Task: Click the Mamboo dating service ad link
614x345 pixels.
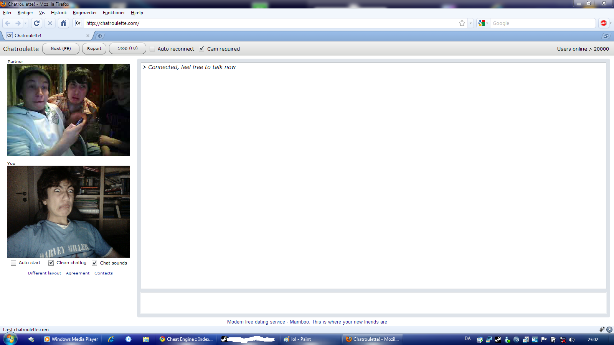Action: pyautogui.click(x=307, y=322)
